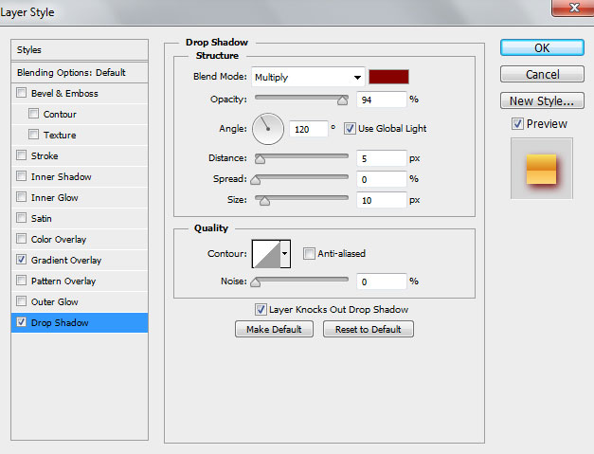Enable the Inner Glow checkbox

[21, 197]
